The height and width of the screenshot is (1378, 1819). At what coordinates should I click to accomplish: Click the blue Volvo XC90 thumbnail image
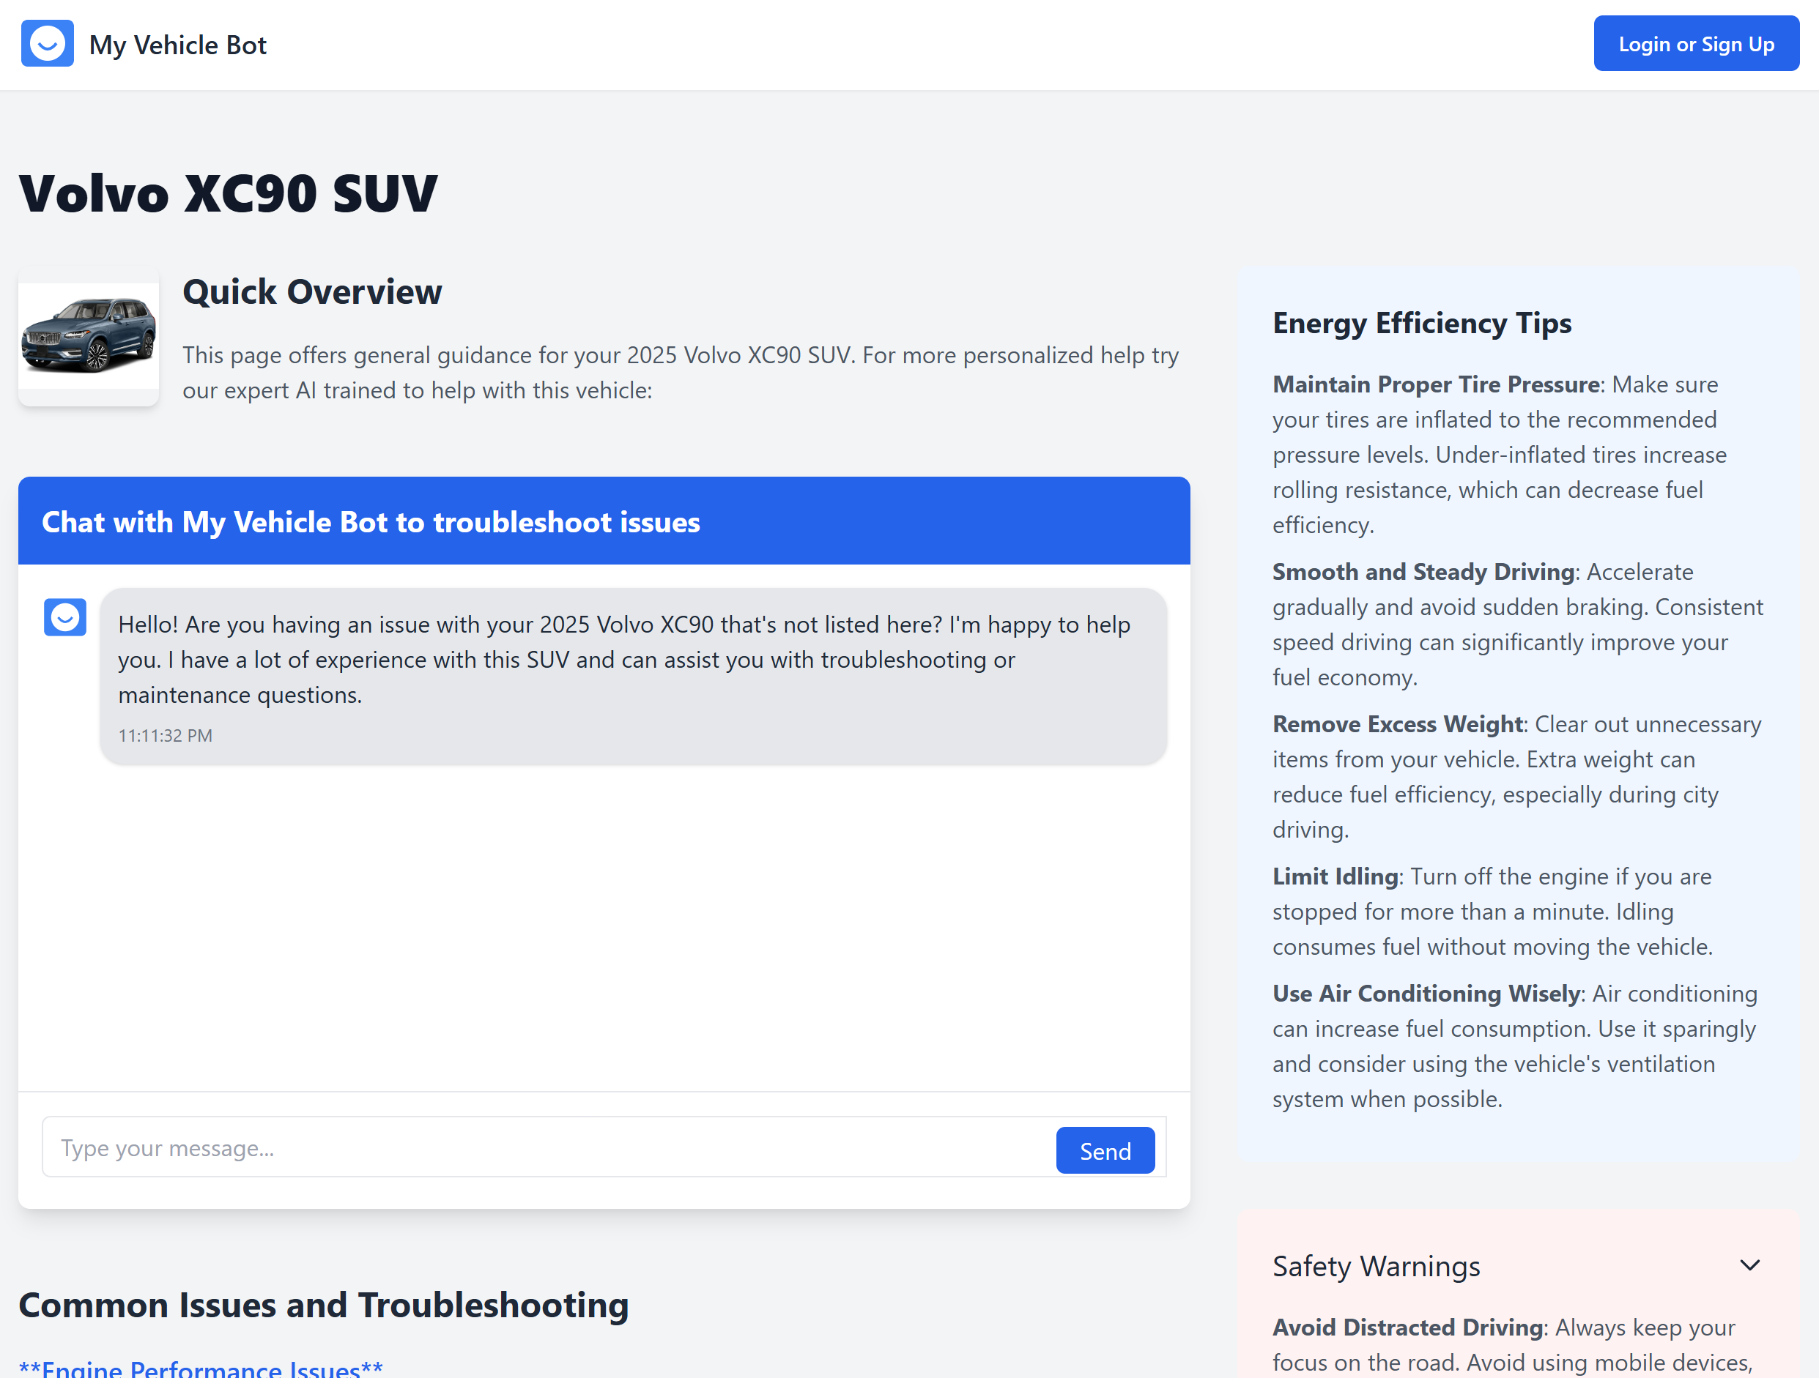[x=89, y=336]
